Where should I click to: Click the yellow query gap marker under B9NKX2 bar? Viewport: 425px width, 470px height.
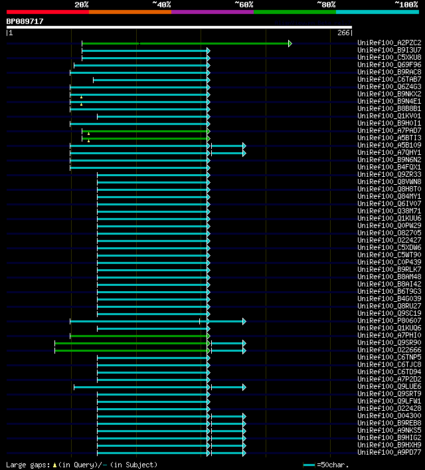(x=81, y=98)
